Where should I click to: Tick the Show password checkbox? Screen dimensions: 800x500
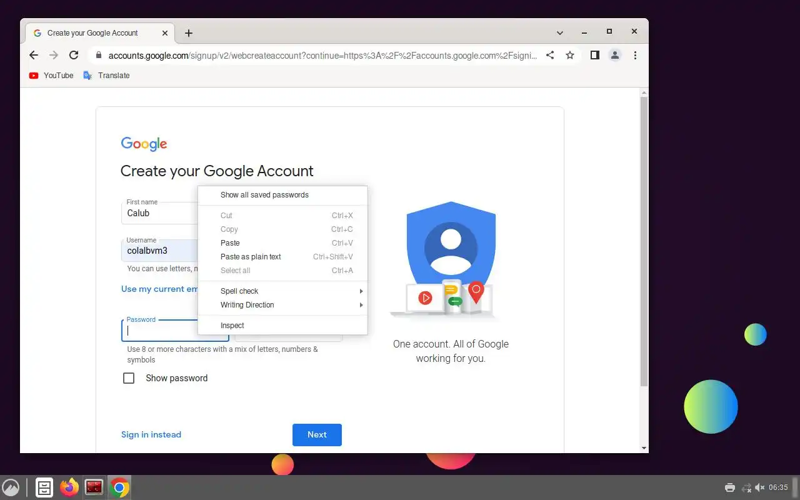click(129, 378)
